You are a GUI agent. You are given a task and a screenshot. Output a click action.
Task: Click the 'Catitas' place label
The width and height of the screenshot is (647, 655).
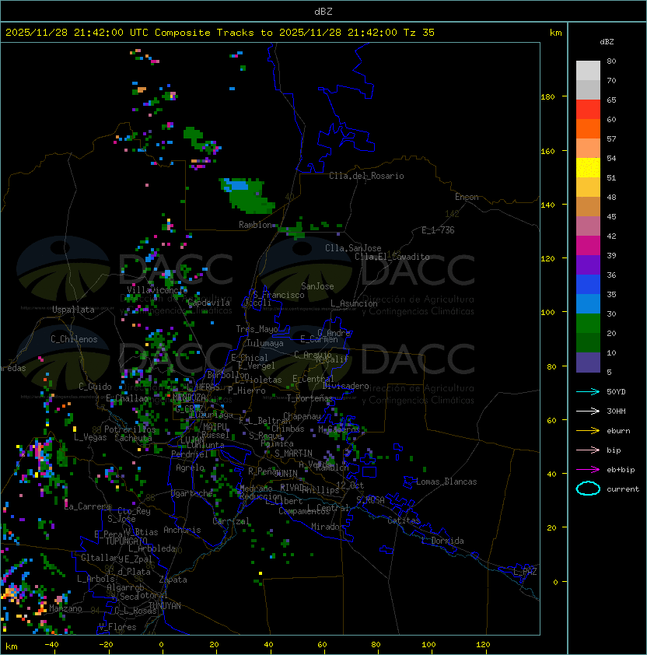click(404, 520)
